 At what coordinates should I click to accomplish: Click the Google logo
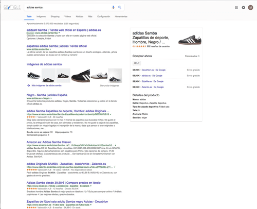[x=12, y=7]
